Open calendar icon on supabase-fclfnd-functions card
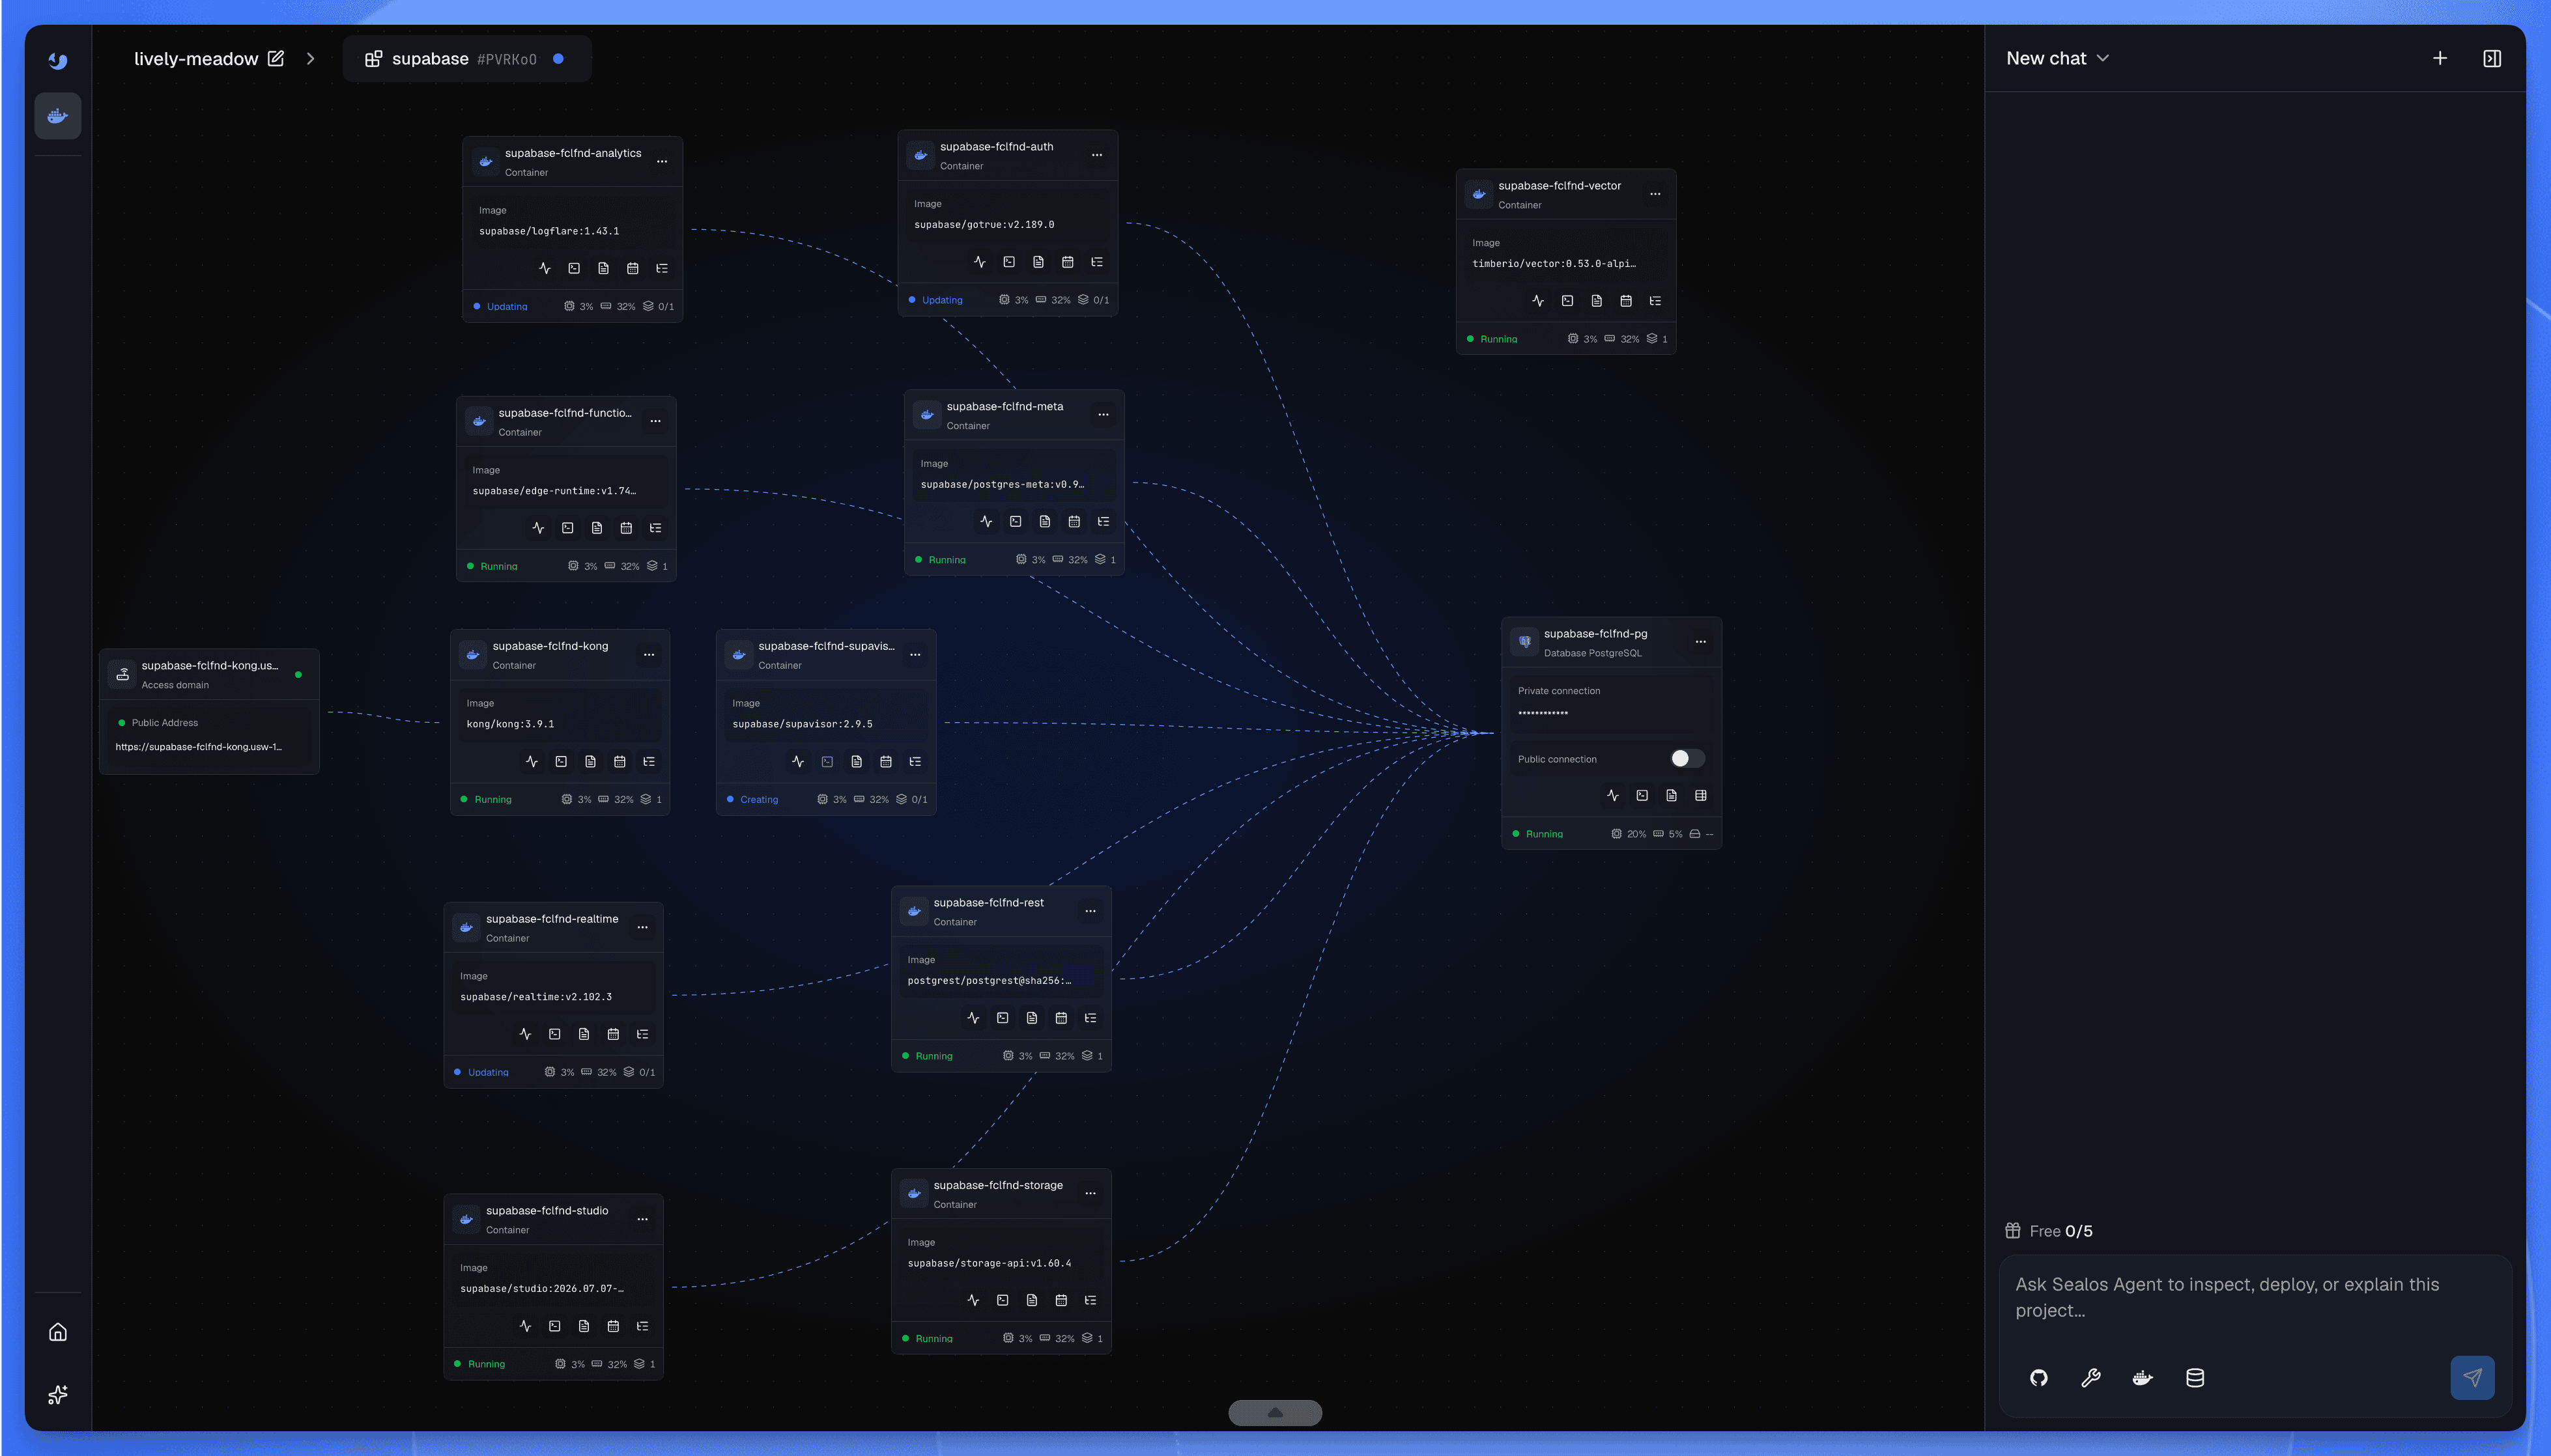2551x1456 pixels. (x=626, y=528)
